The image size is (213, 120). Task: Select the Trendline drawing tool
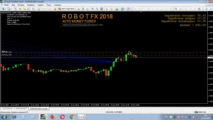pyautogui.click(x=195, y=9)
